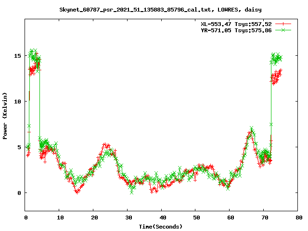Click the plot title mentioning Skynet_60787 file
Image resolution: width=308 pixels, height=231 pixels.
(x=160, y=10)
